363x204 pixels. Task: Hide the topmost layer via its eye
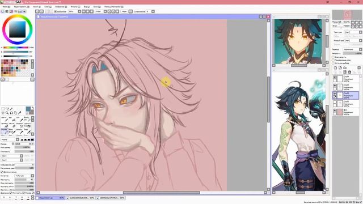click(x=335, y=78)
